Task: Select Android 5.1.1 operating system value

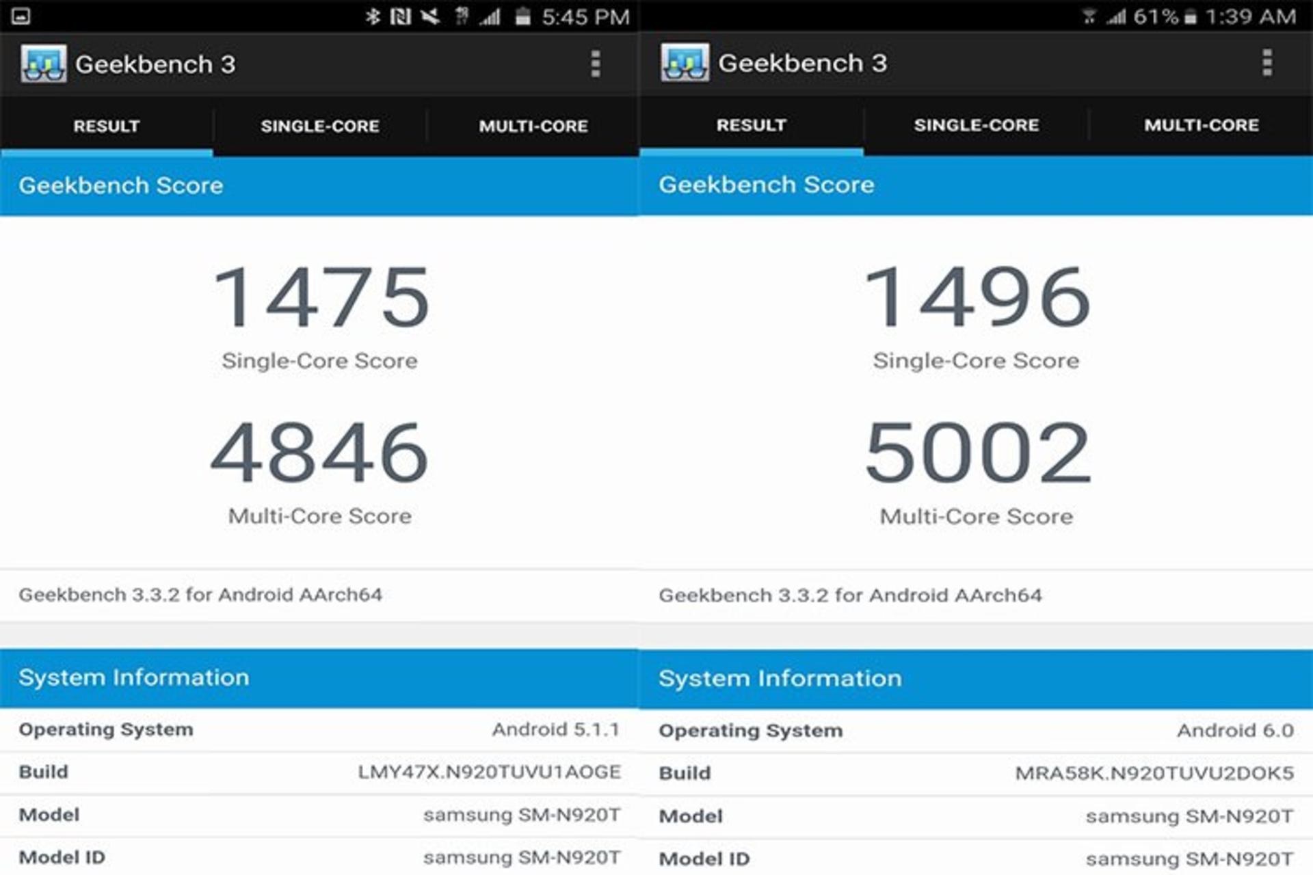Action: [556, 729]
